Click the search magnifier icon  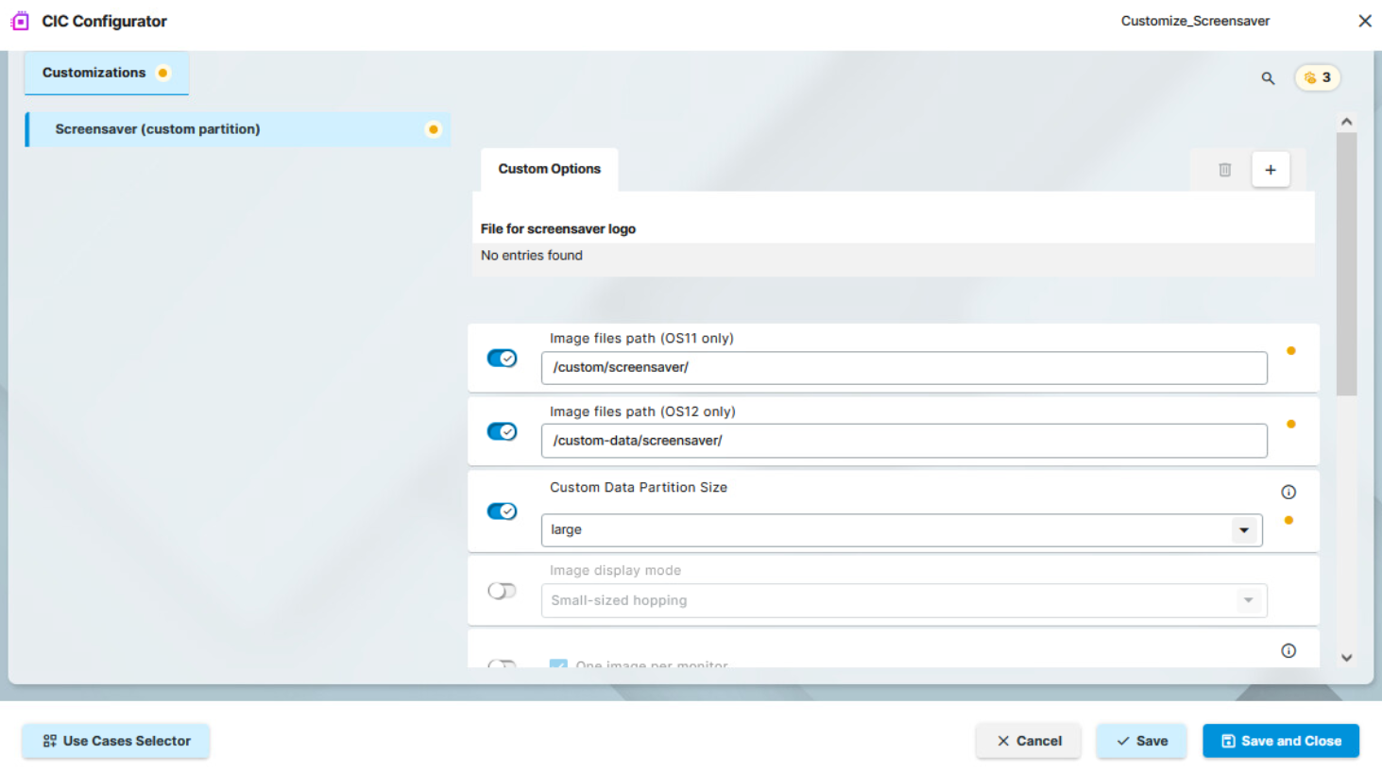(x=1268, y=78)
